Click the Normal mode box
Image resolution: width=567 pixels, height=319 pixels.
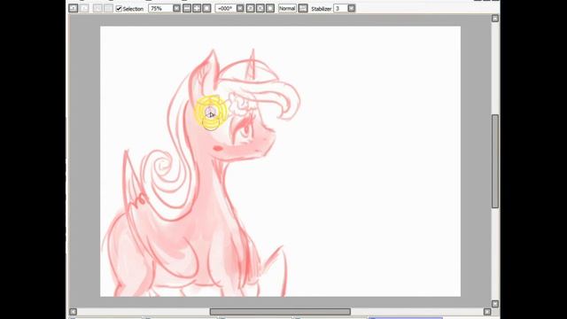tap(287, 8)
